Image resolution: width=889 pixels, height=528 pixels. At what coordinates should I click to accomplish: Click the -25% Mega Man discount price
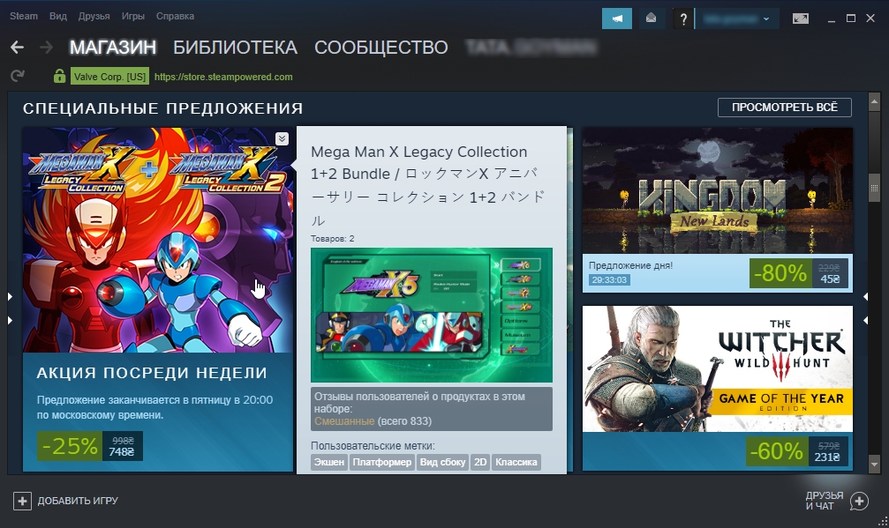point(89,447)
